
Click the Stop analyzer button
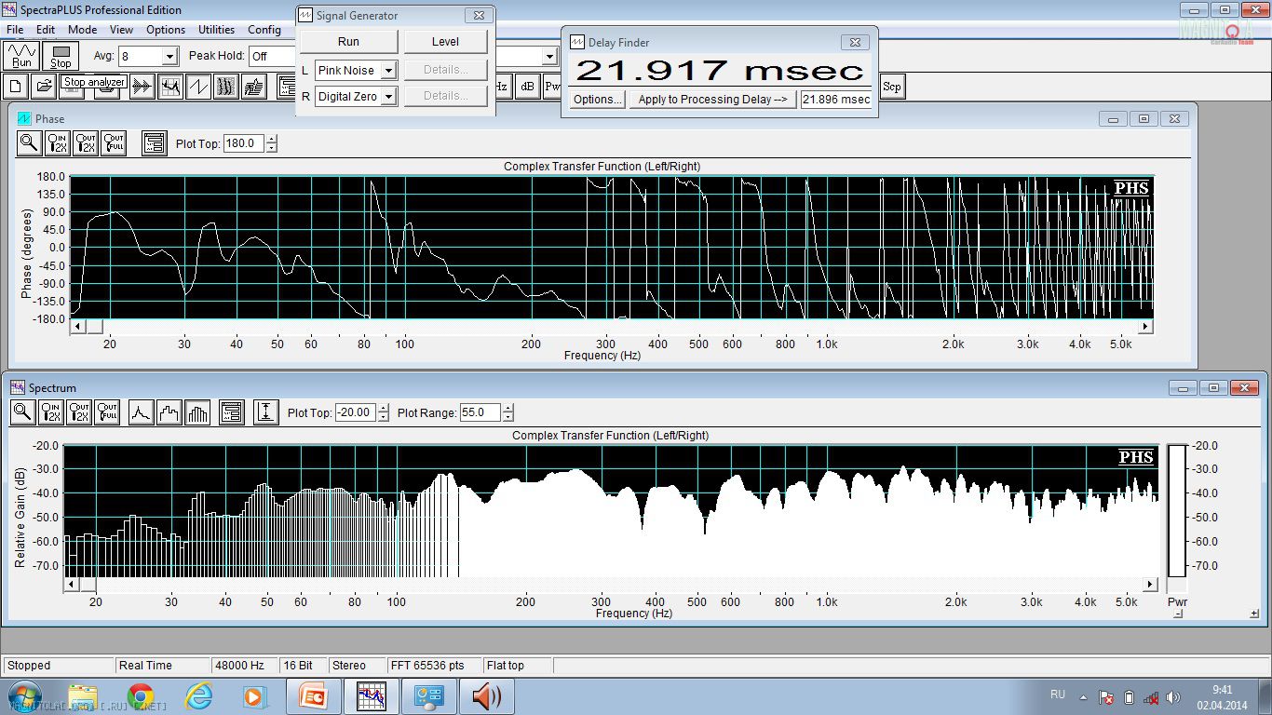pos(61,56)
